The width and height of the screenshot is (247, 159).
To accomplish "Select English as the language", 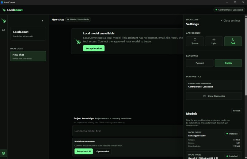I will (x=228, y=63).
